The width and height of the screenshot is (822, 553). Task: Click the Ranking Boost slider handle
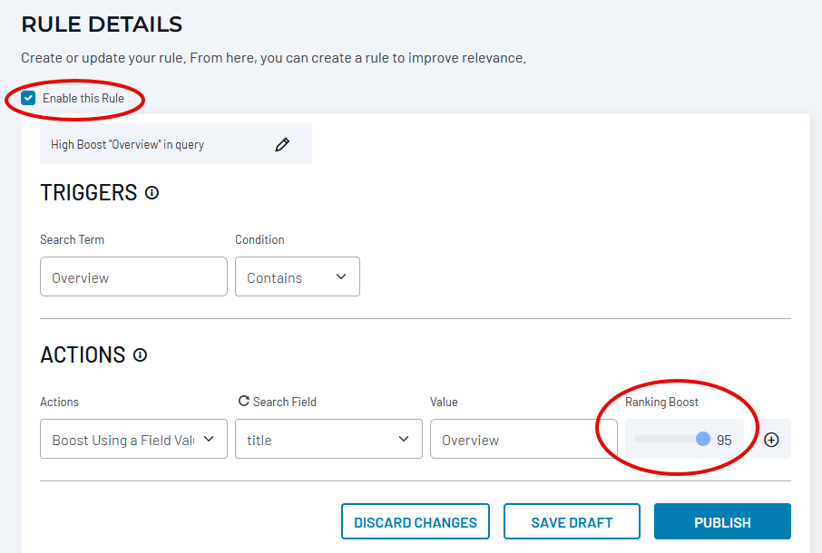click(x=703, y=440)
